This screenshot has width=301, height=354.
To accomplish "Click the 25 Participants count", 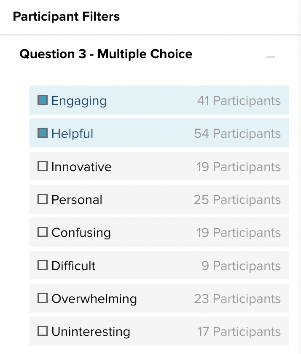I will 237,200.
